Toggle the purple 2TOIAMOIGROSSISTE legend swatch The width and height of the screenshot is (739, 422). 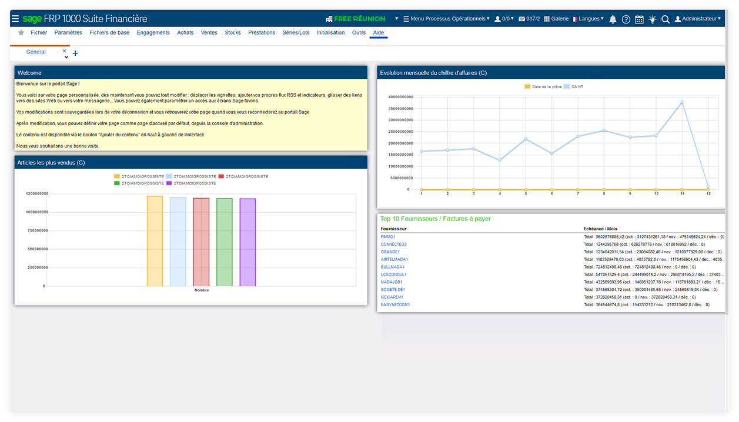[169, 183]
